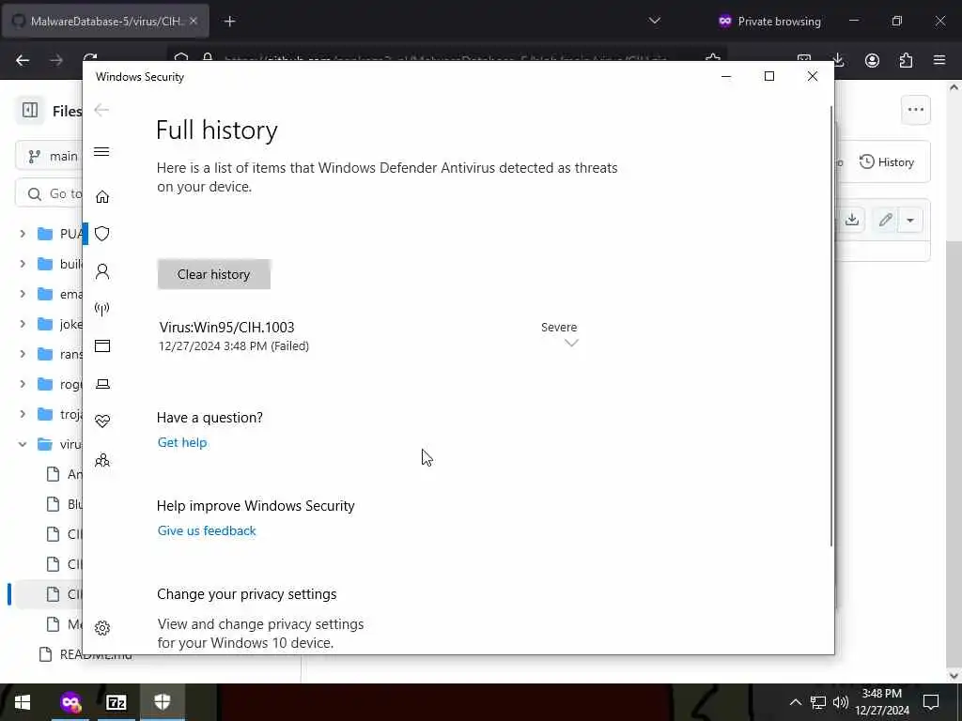Open Firewall & network protection icon

point(102,308)
